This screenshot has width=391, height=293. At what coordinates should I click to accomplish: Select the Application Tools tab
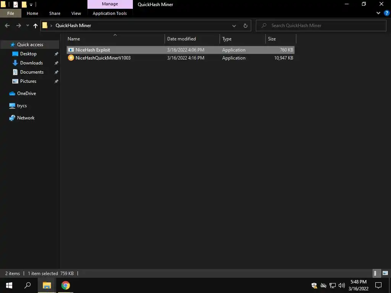click(x=110, y=13)
